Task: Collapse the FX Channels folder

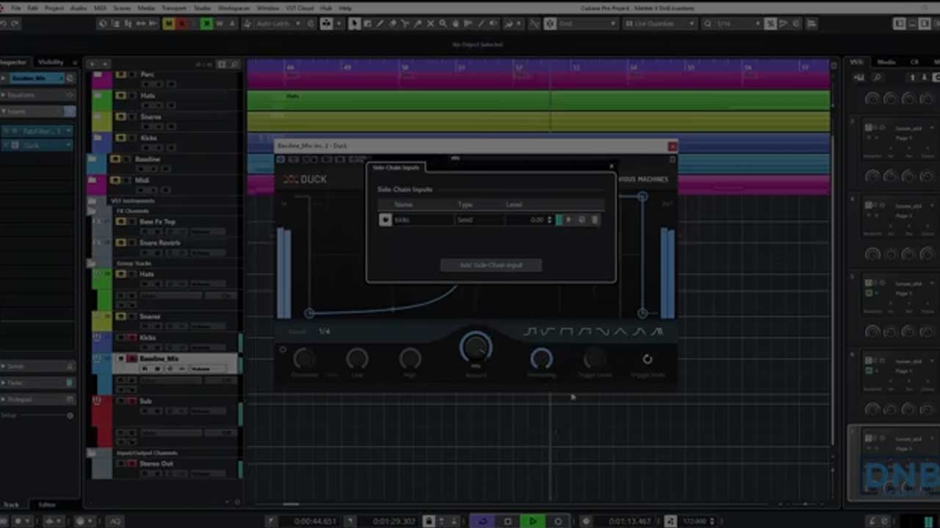Action: tap(91, 211)
